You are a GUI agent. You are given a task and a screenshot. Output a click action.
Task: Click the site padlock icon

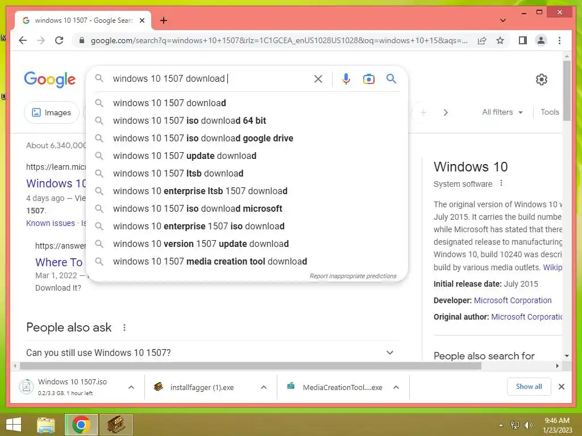82,40
